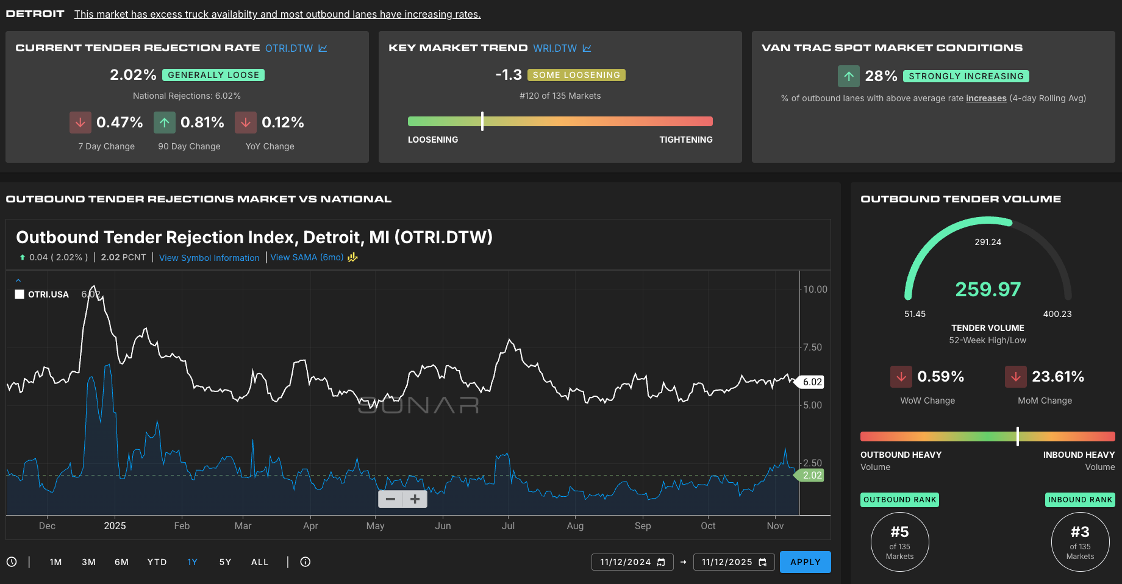
Task: Select the ALL time range
Action: tap(260, 562)
